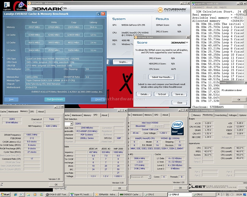The image size is (247, 197).
Task: Open the folder icon in quick launch
Action: (x=28, y=194)
